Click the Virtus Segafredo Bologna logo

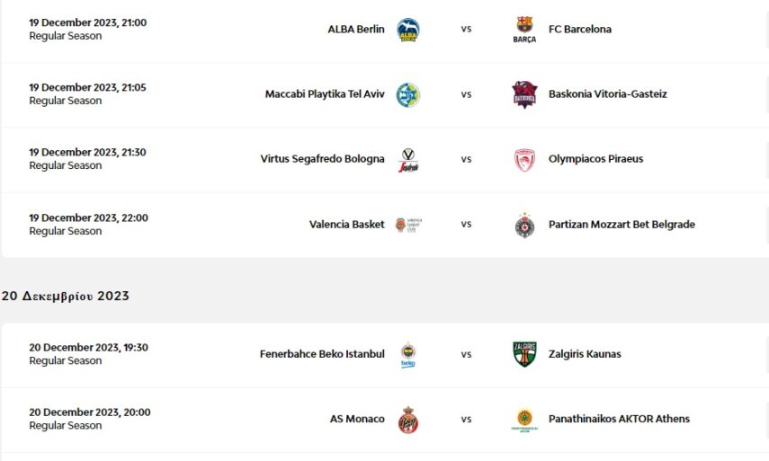[408, 160]
